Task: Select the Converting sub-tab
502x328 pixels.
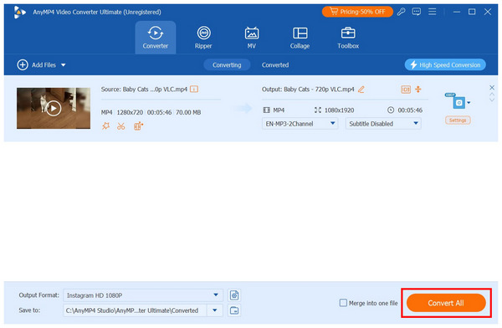Action: click(227, 64)
